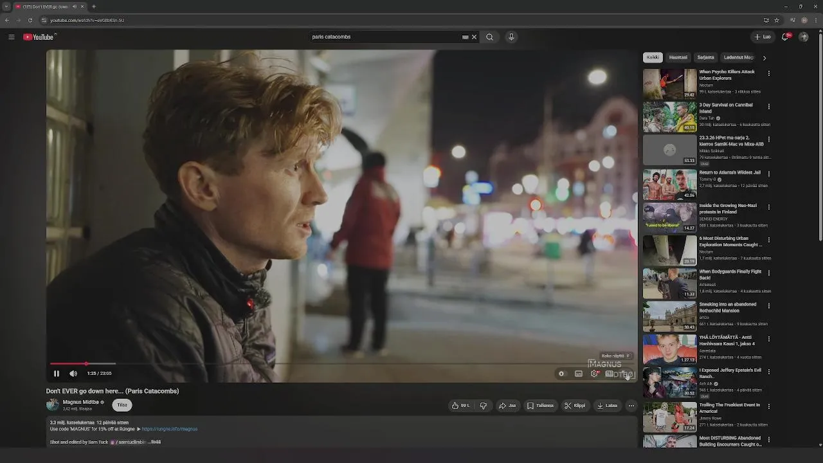Open more actions three-dot menu under video
This screenshot has height=463, width=823.
click(631, 406)
